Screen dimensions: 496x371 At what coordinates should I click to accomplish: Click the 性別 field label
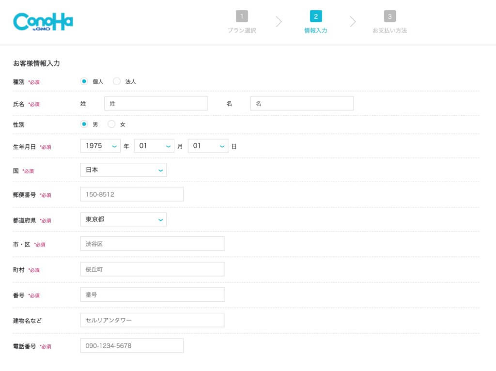(x=19, y=124)
